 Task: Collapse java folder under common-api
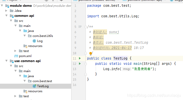click(x=20, y=31)
